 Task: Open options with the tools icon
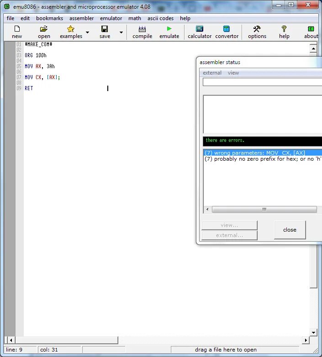pos(257,29)
